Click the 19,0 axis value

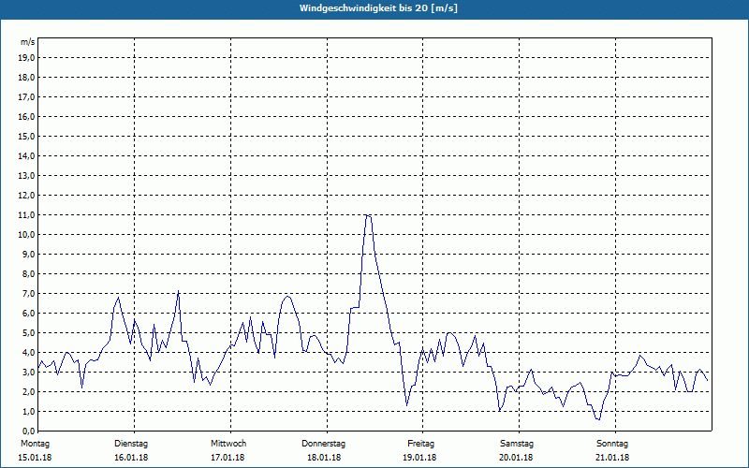click(x=27, y=58)
